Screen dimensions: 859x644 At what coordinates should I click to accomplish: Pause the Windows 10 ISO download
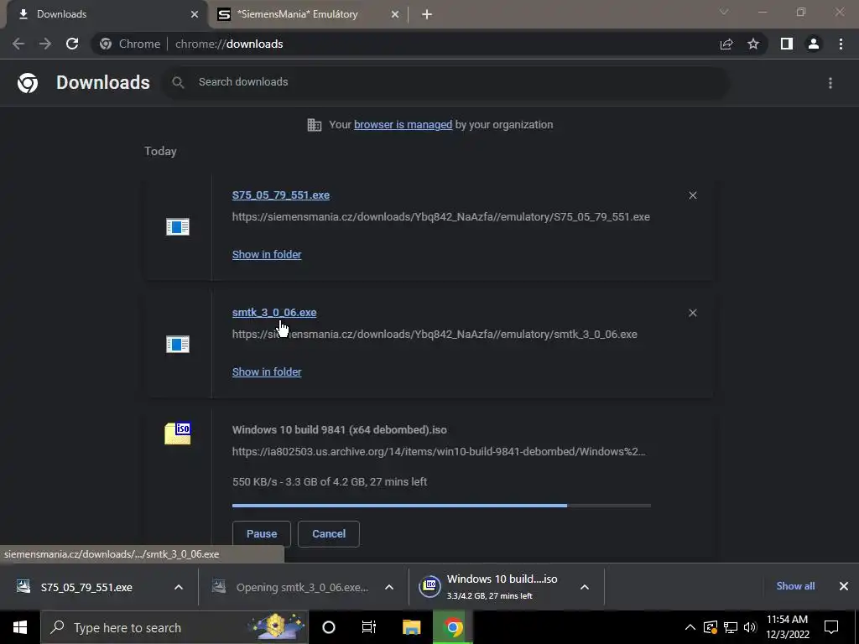(x=262, y=534)
